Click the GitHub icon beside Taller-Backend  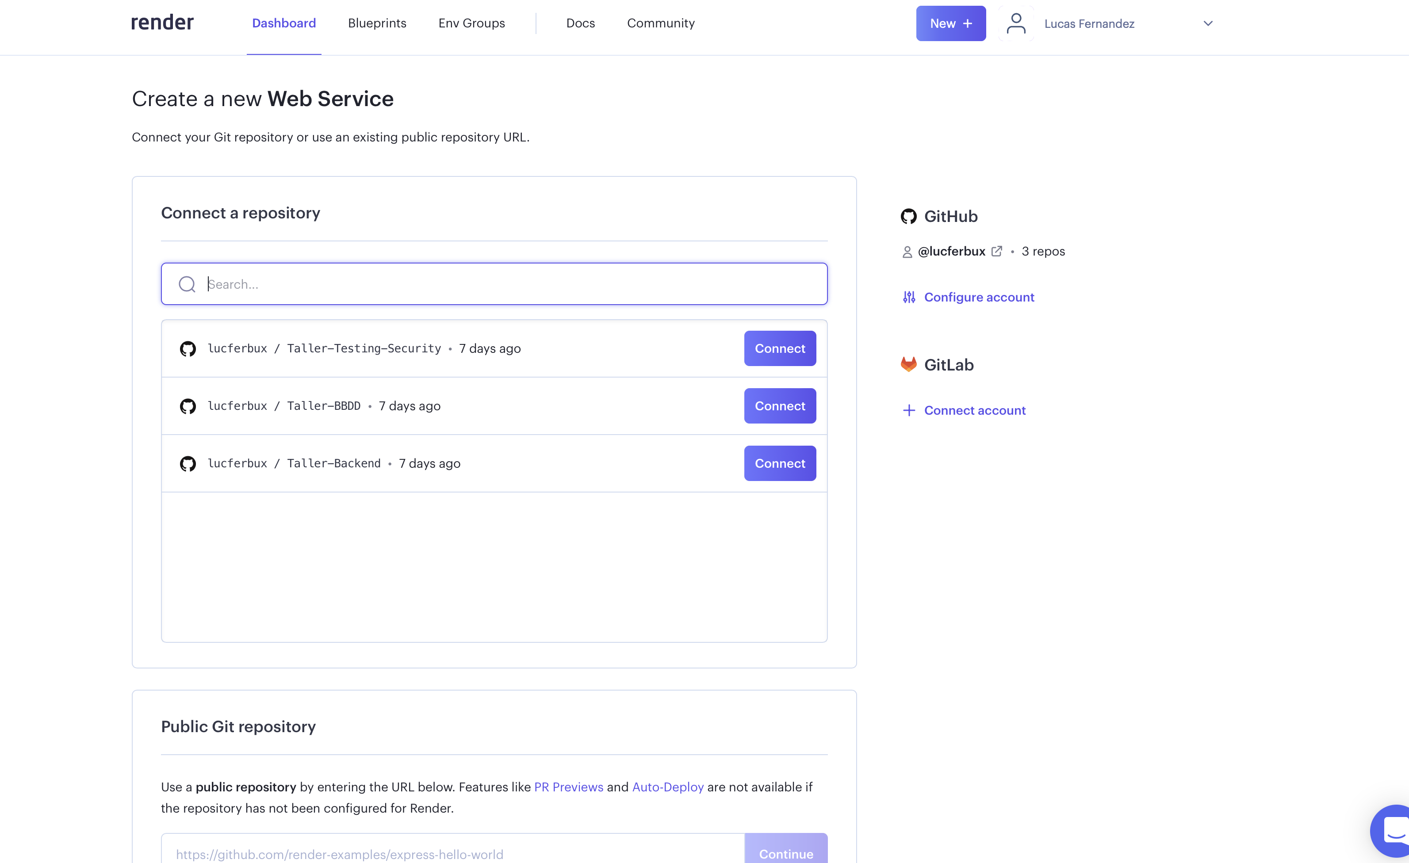click(x=188, y=463)
